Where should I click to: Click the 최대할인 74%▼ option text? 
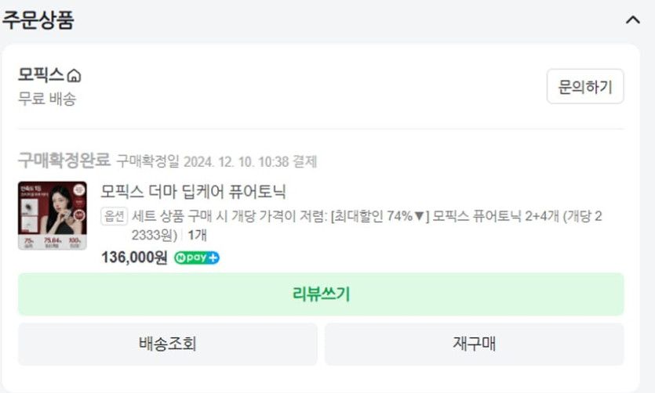point(380,217)
